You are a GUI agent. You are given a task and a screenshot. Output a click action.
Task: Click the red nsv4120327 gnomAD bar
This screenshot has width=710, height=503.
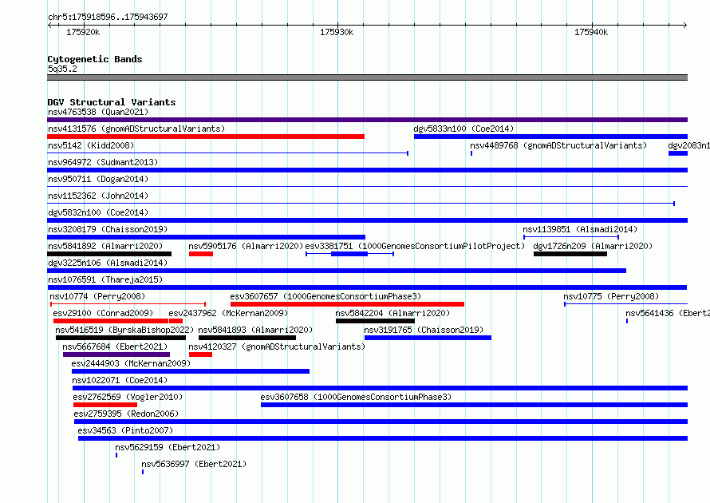click(x=200, y=354)
